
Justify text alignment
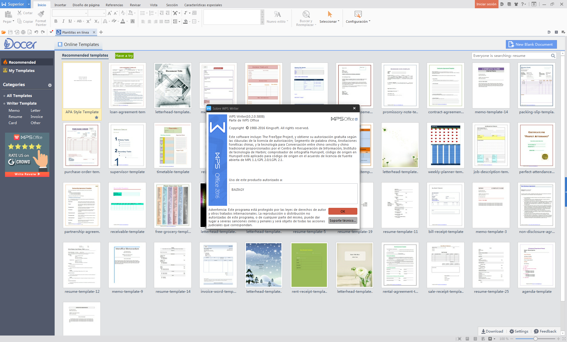pyautogui.click(x=161, y=22)
